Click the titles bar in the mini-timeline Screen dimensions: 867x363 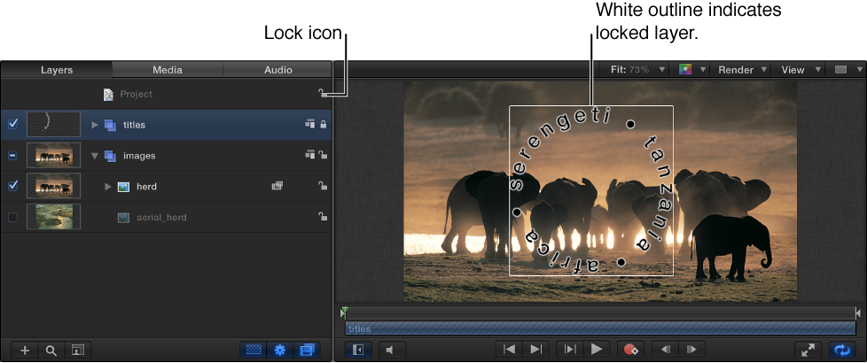click(600, 329)
